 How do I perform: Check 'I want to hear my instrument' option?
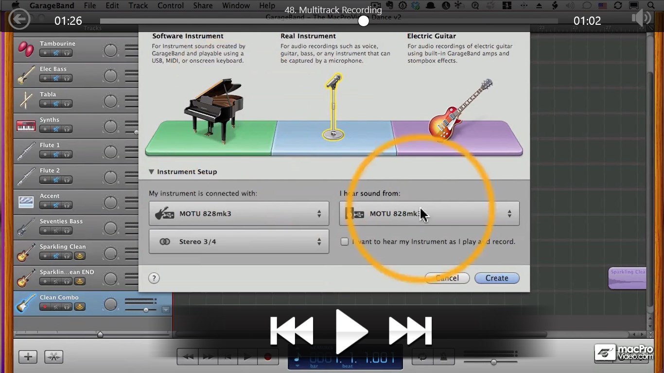(x=345, y=241)
